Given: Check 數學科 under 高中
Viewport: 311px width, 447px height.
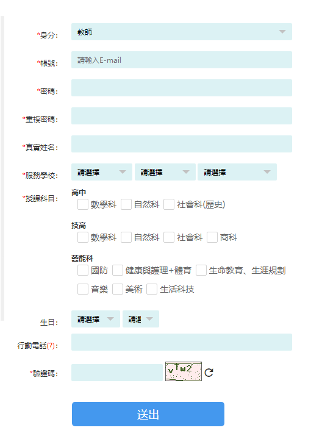Looking at the screenshot, I should (83, 204).
